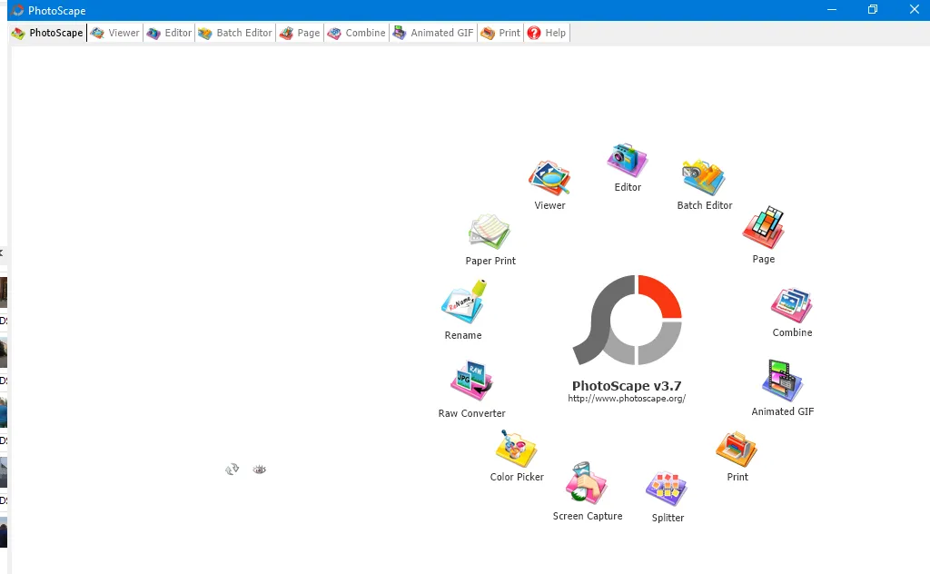The width and height of the screenshot is (930, 574).
Task: Open the Color Picker icon
Action: tap(516, 449)
